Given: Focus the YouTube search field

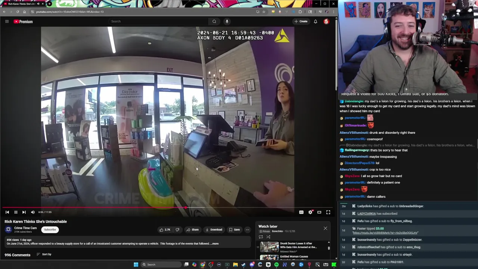Looking at the screenshot, I should pyautogui.click(x=159, y=21).
